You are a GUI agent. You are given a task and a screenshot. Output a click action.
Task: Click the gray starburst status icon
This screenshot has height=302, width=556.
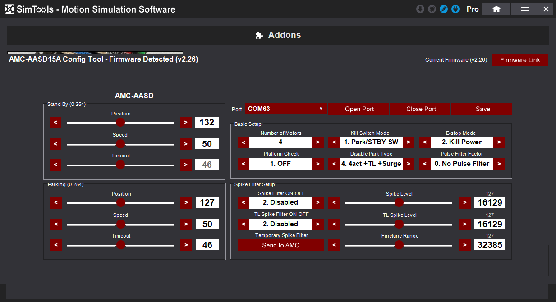pos(432,9)
